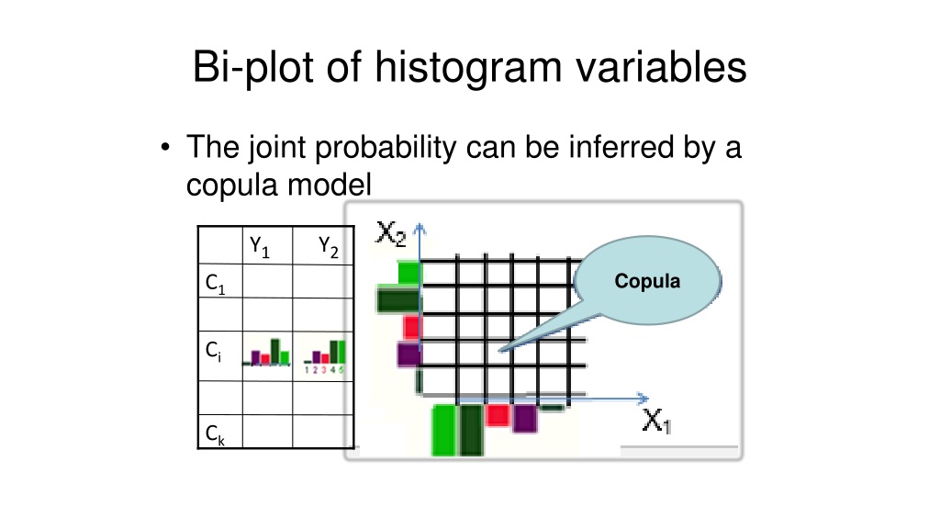Click the X2 axis label
The height and width of the screenshot is (529, 940).
(x=392, y=234)
